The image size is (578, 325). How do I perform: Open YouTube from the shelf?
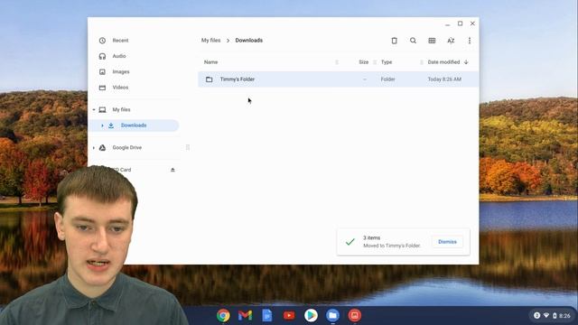click(x=289, y=315)
